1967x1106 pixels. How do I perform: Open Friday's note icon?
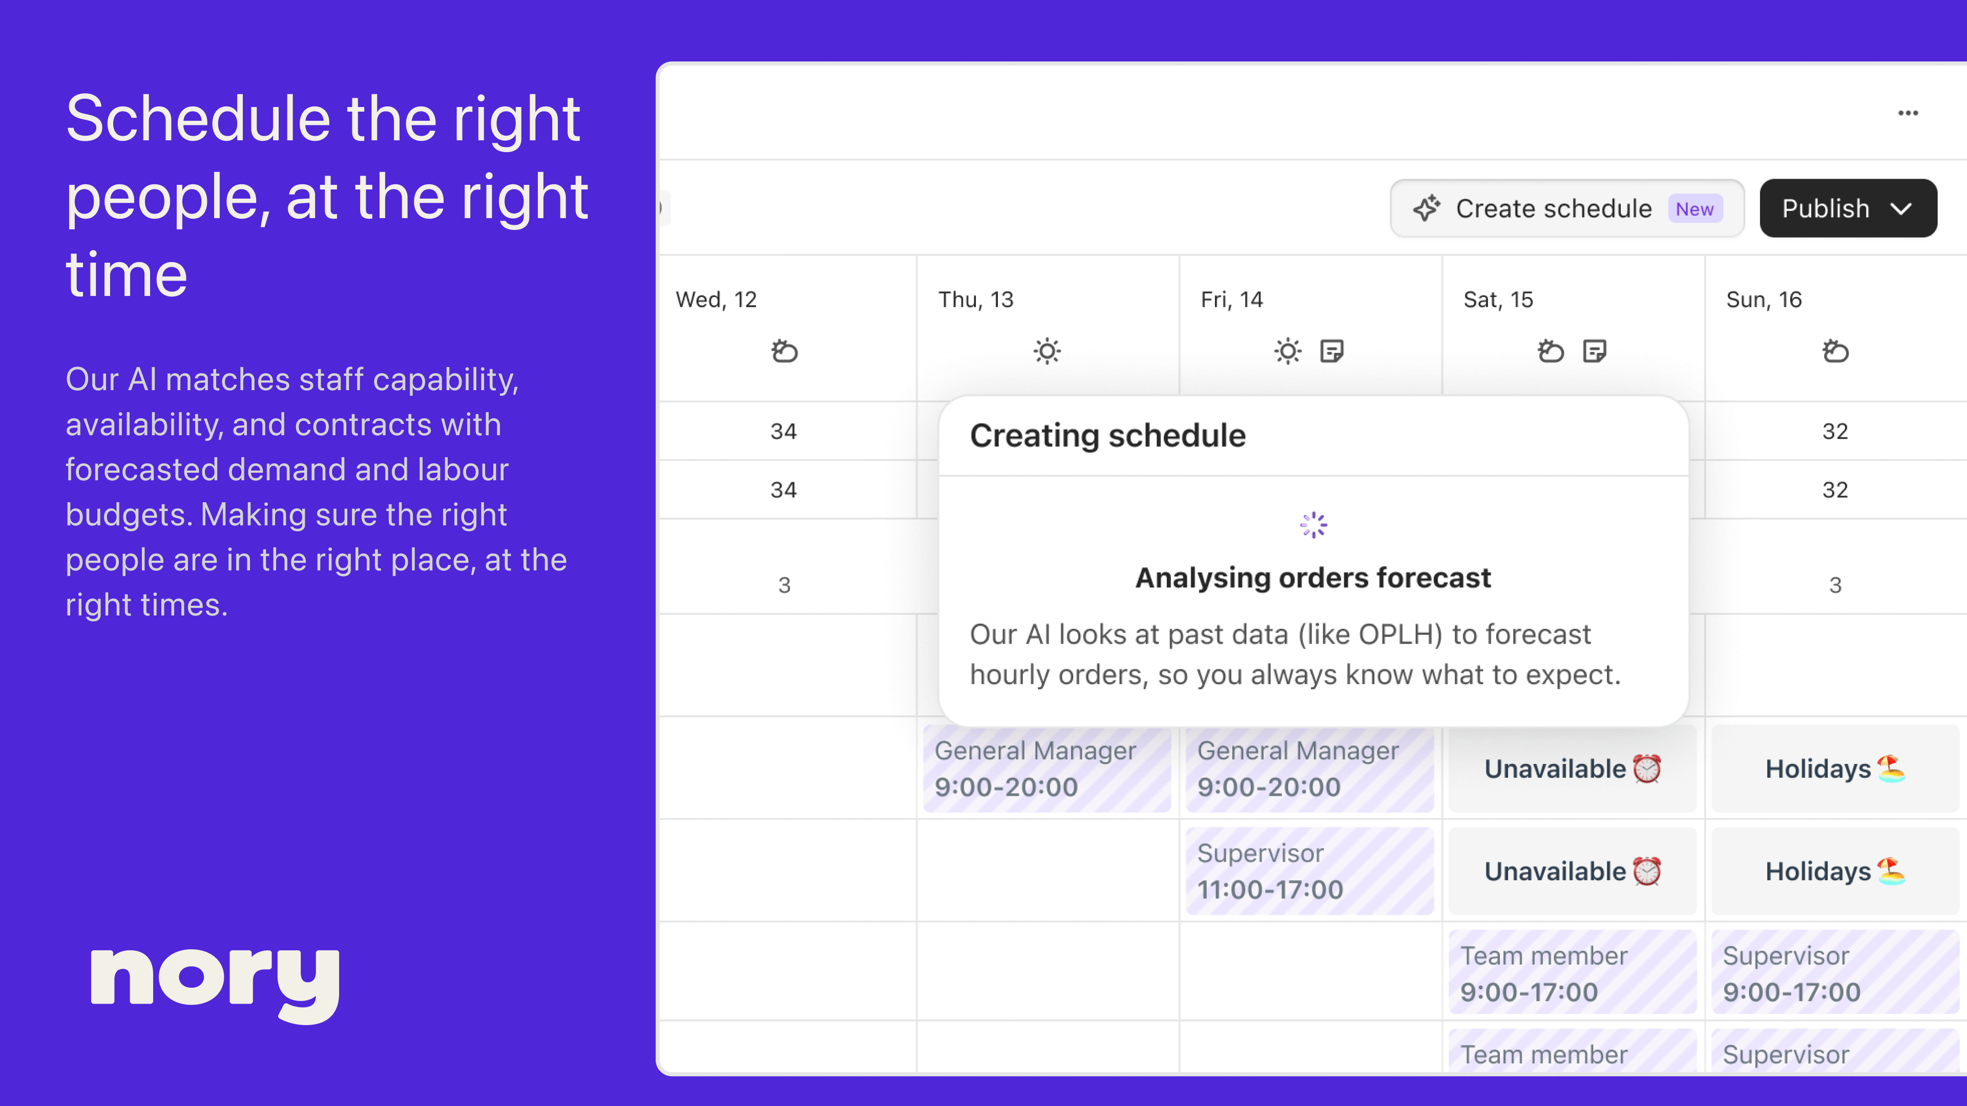1332,351
